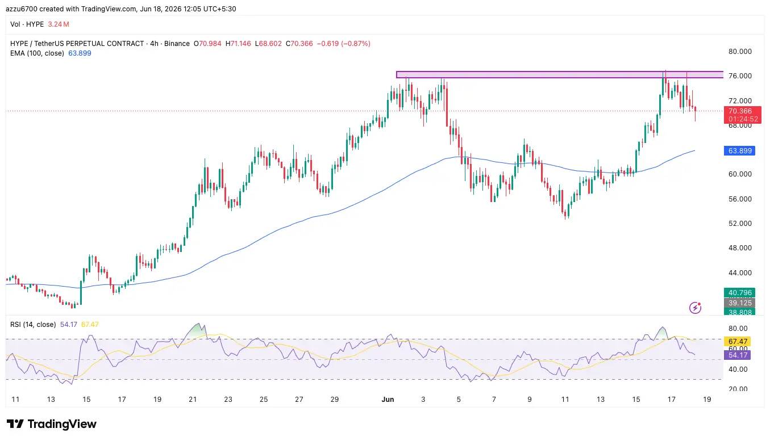Click the 25 date label on time axis
Viewport: 770px width, 441px height.
pyautogui.click(x=264, y=400)
